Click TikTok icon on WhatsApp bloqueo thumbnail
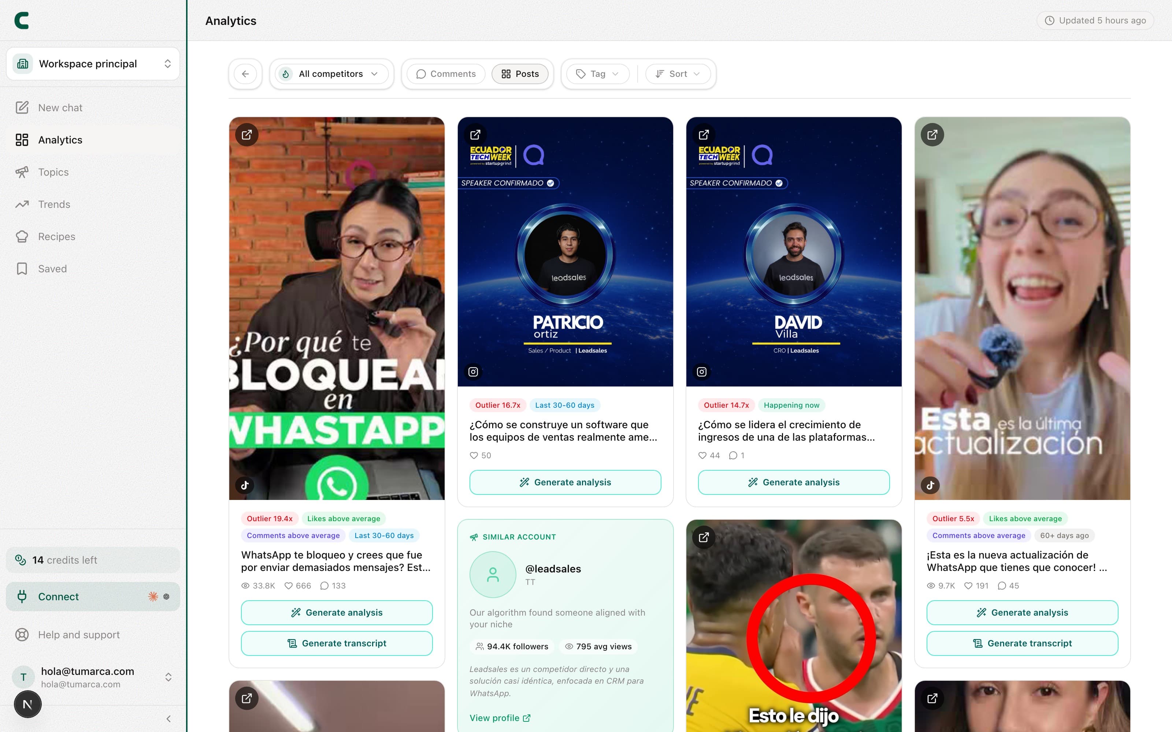Screen dimensions: 1172x732 point(245,485)
